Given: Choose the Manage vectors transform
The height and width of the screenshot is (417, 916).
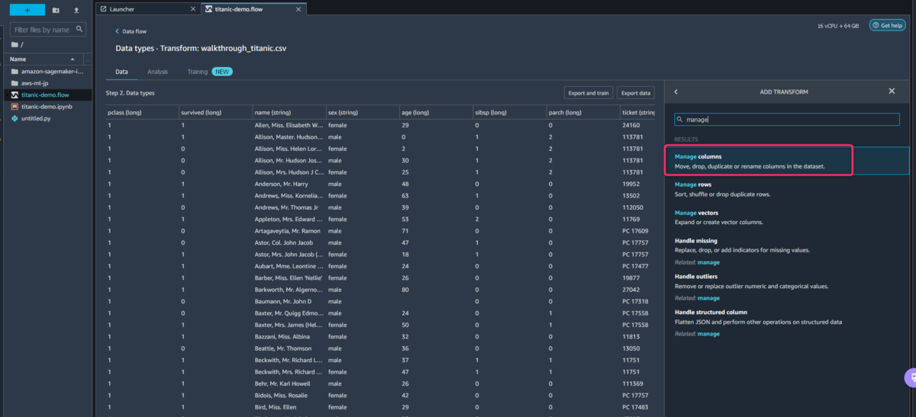Looking at the screenshot, I should click(x=786, y=217).
